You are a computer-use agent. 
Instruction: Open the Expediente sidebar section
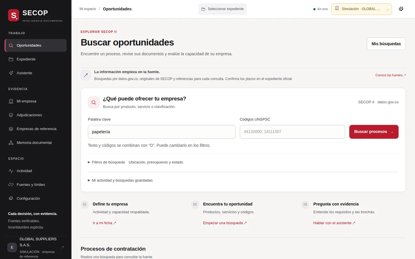pyautogui.click(x=36, y=59)
